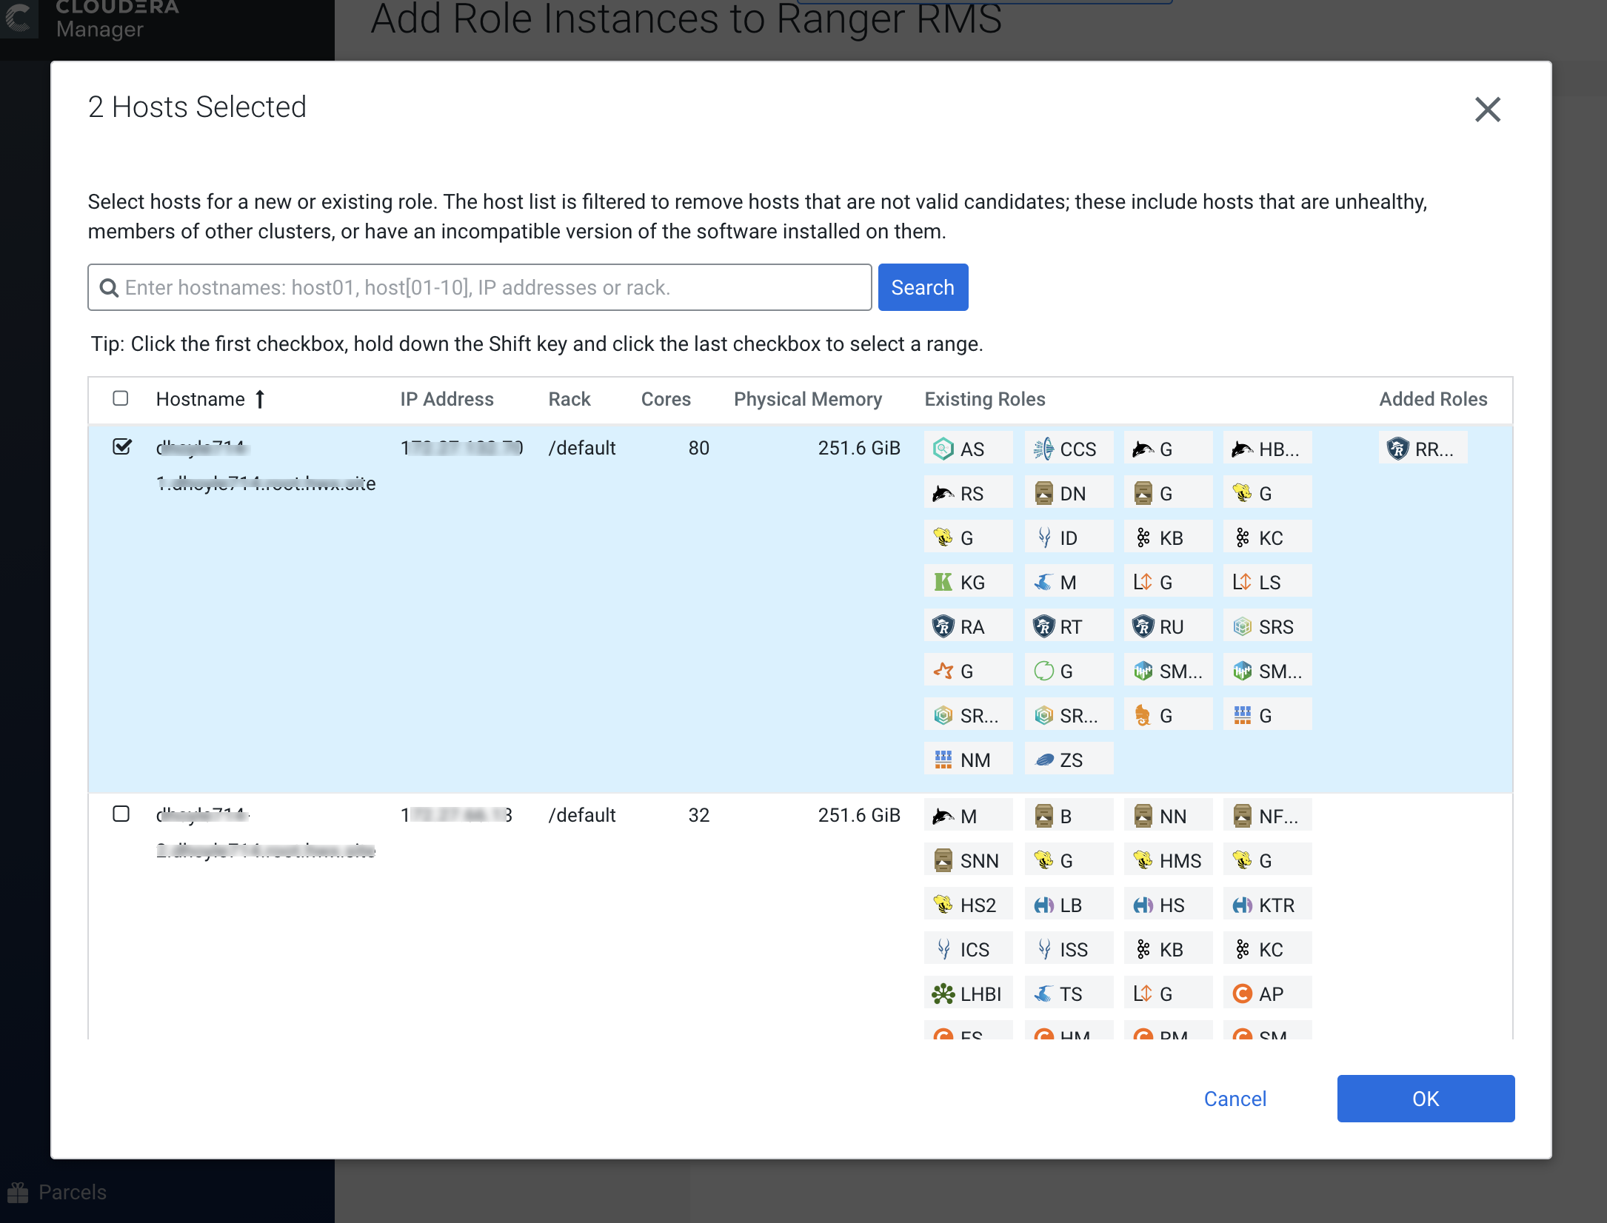The height and width of the screenshot is (1223, 1607).
Task: Click the LHBI role badge
Action: 967,994
